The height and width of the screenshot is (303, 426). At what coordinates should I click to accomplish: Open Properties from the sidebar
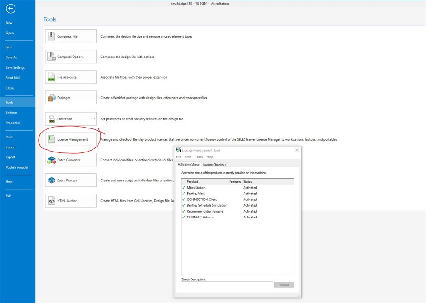point(13,123)
